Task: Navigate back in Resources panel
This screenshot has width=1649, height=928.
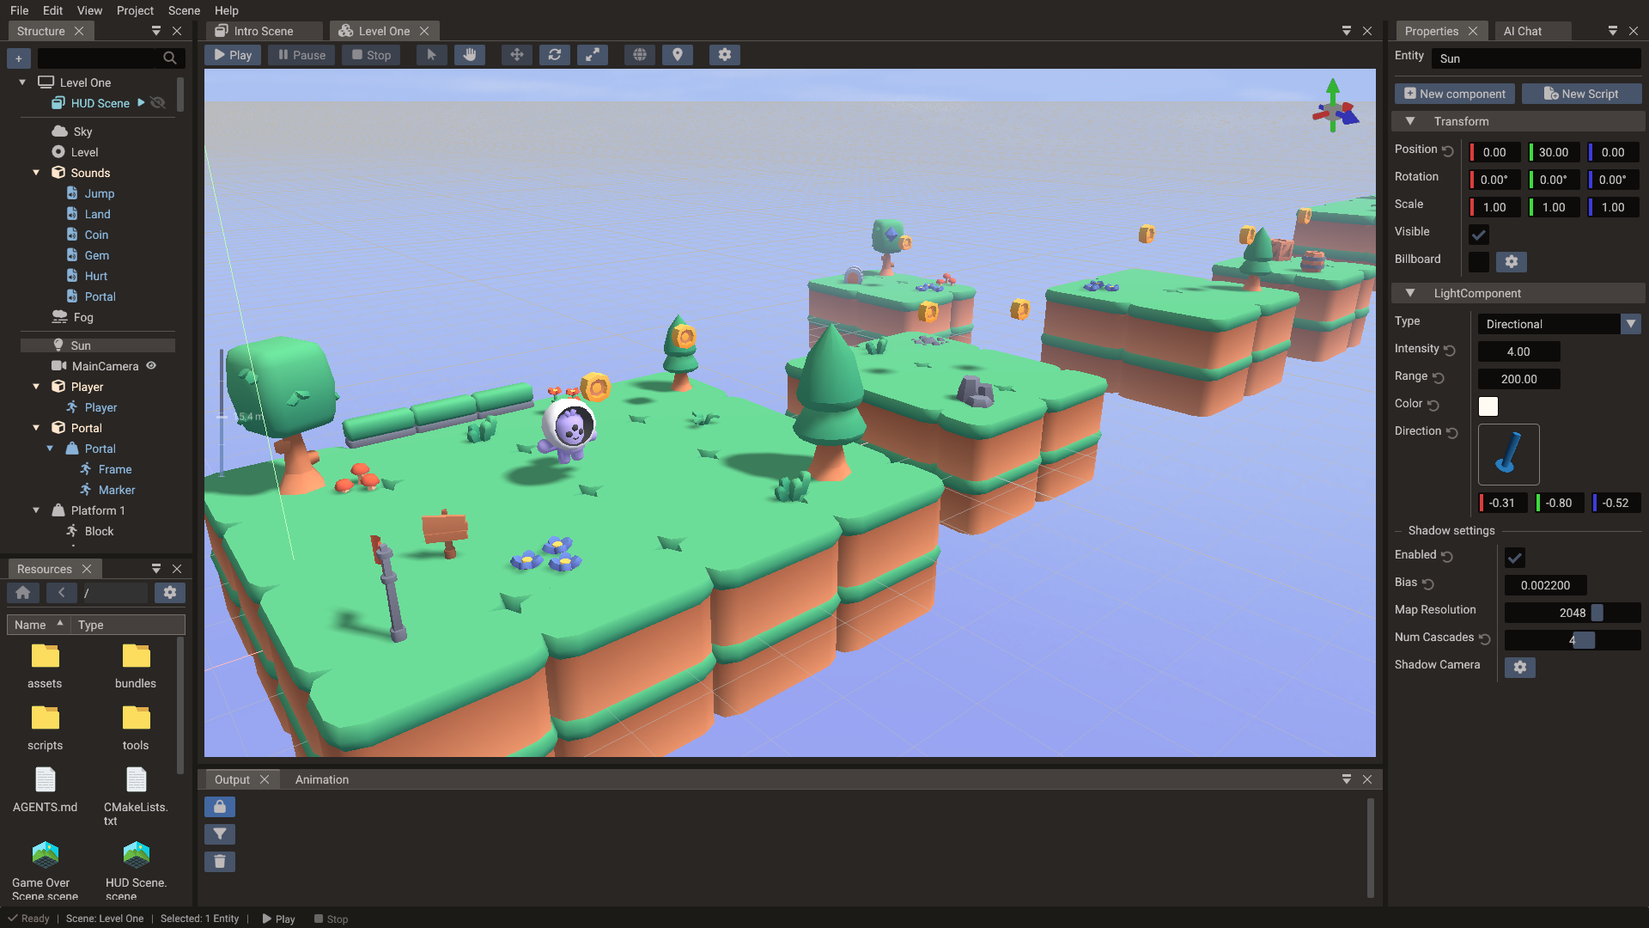Action: [x=61, y=593]
